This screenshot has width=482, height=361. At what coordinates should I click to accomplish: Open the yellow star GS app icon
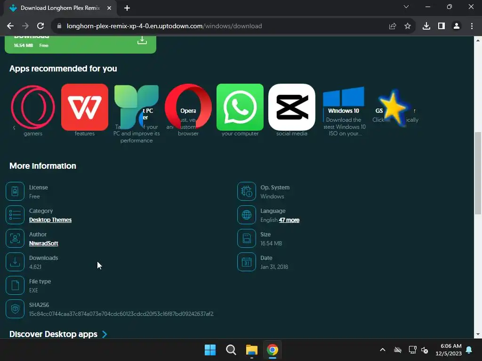(x=395, y=107)
